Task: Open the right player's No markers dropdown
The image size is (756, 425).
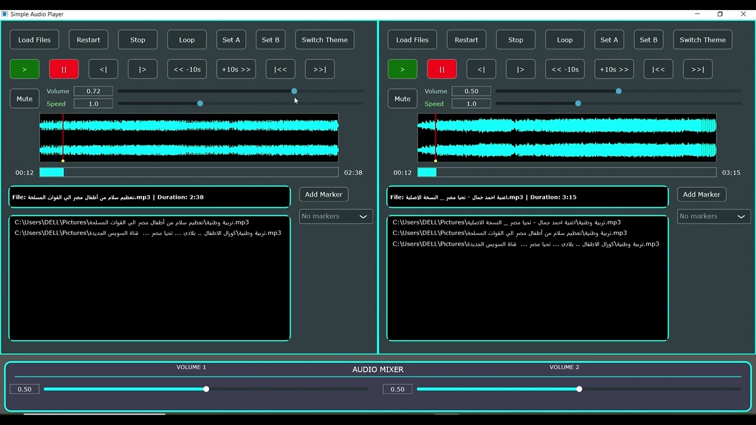Action: (x=713, y=216)
